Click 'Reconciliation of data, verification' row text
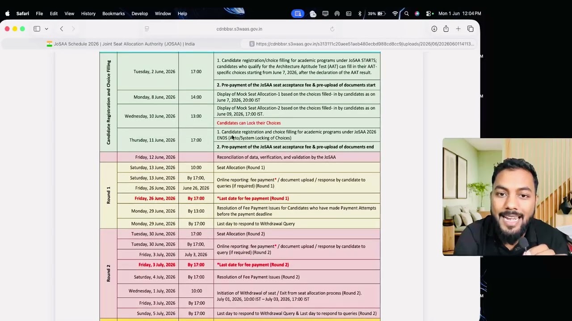Image resolution: width=572 pixels, height=321 pixels. tap(276, 157)
